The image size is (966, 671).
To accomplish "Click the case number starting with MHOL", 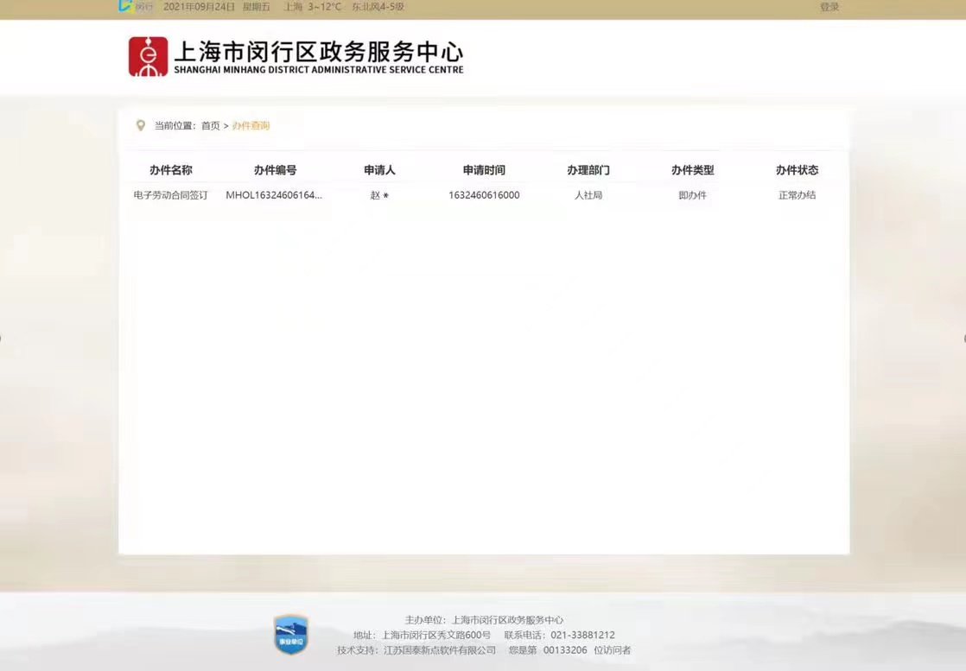I will pos(274,195).
